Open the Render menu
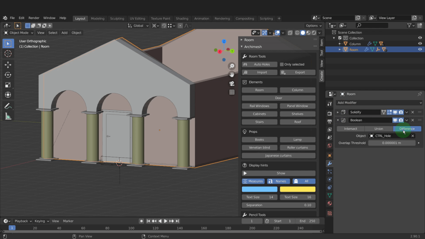 (34, 18)
